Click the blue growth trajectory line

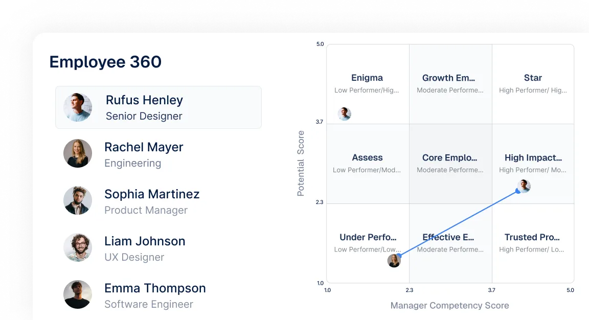[x=460, y=222]
